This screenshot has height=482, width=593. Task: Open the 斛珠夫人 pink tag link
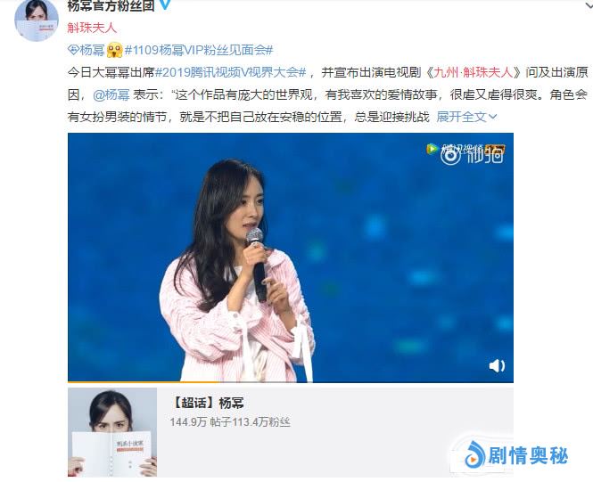[92, 28]
